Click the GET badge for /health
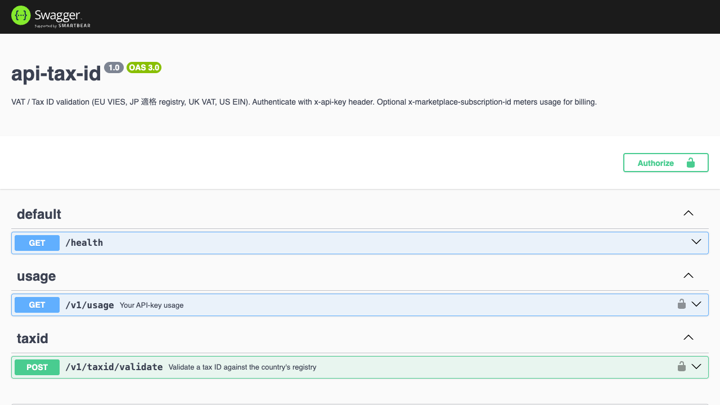The image size is (720, 405). 37,243
